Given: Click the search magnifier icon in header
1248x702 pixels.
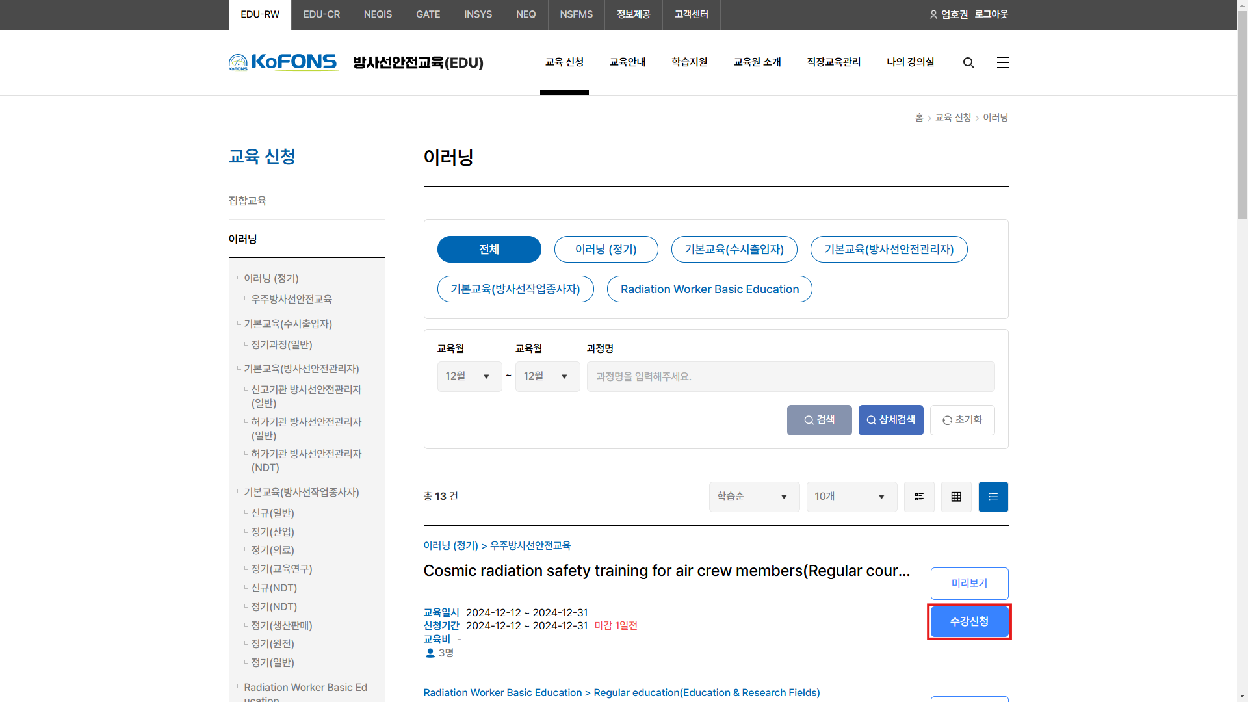Looking at the screenshot, I should point(968,62).
